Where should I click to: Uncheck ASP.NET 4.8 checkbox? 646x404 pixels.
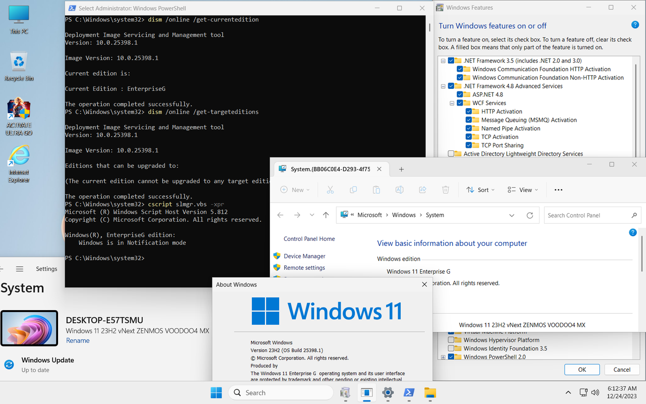click(460, 94)
